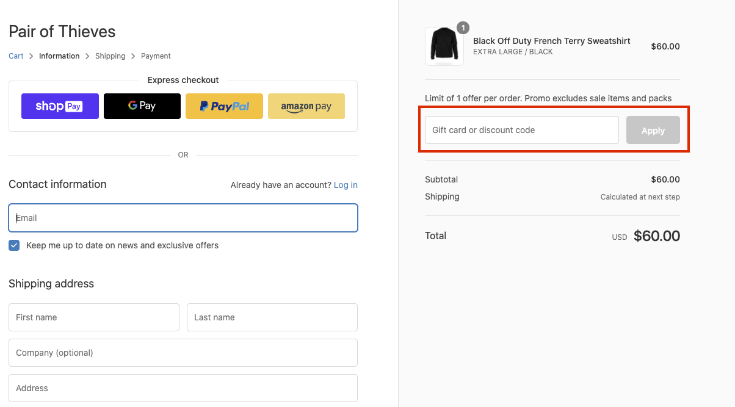Screen dimensions: 735x407
Task: Pay with the Shop Pay express button
Action: 60,106
